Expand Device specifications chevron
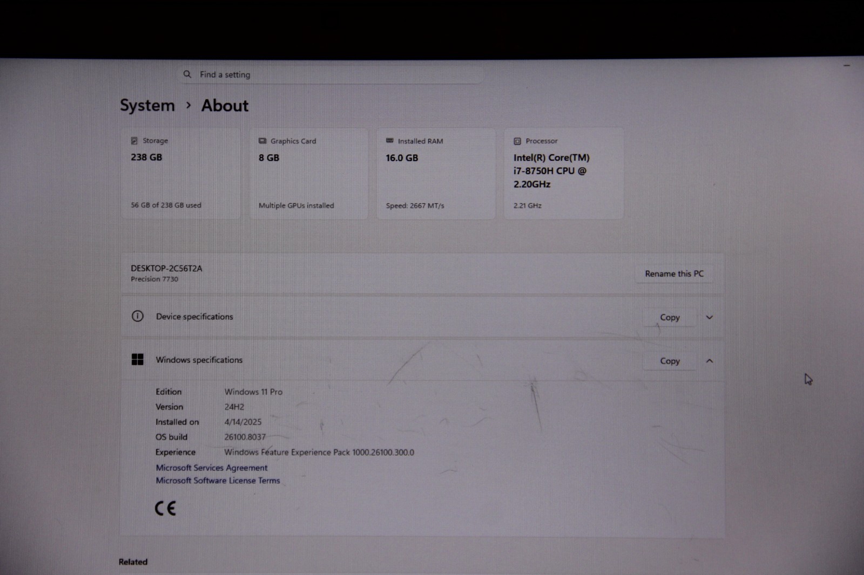The width and height of the screenshot is (864, 575). tap(710, 317)
